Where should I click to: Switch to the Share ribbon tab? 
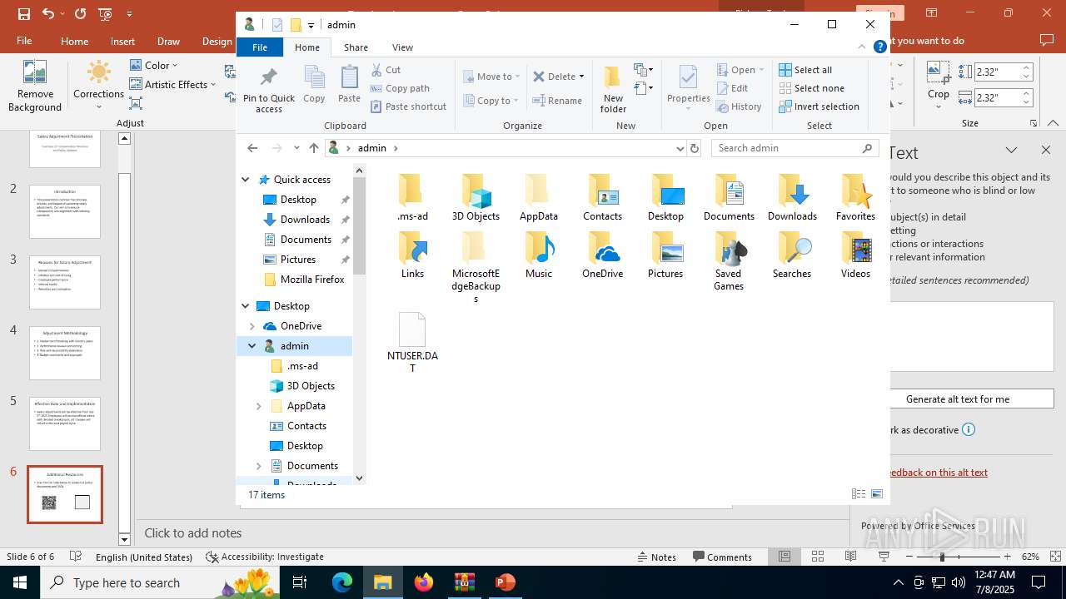356,47
